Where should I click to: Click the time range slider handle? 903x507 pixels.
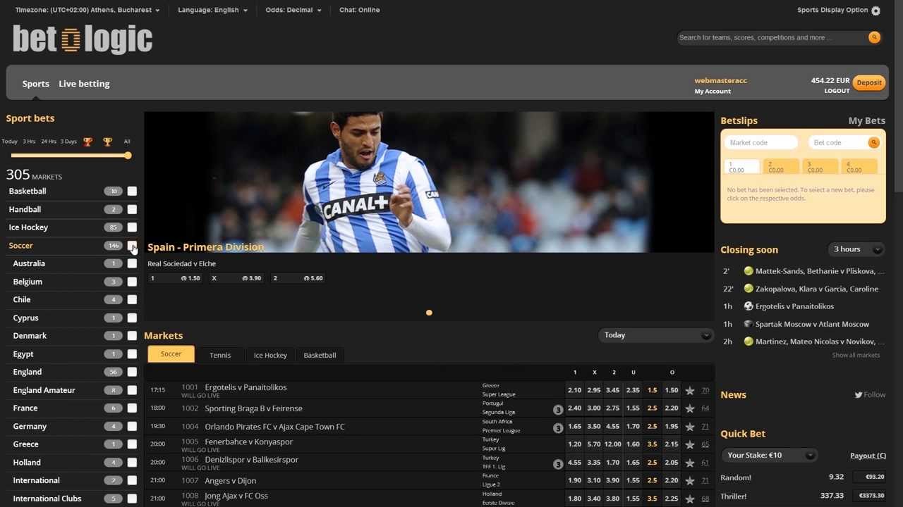pyautogui.click(x=128, y=156)
